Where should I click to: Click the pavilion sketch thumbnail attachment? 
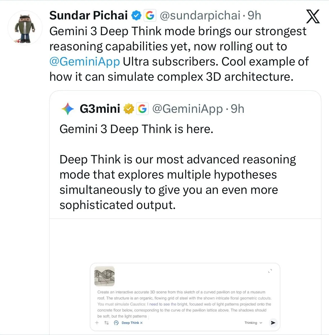[104, 276]
